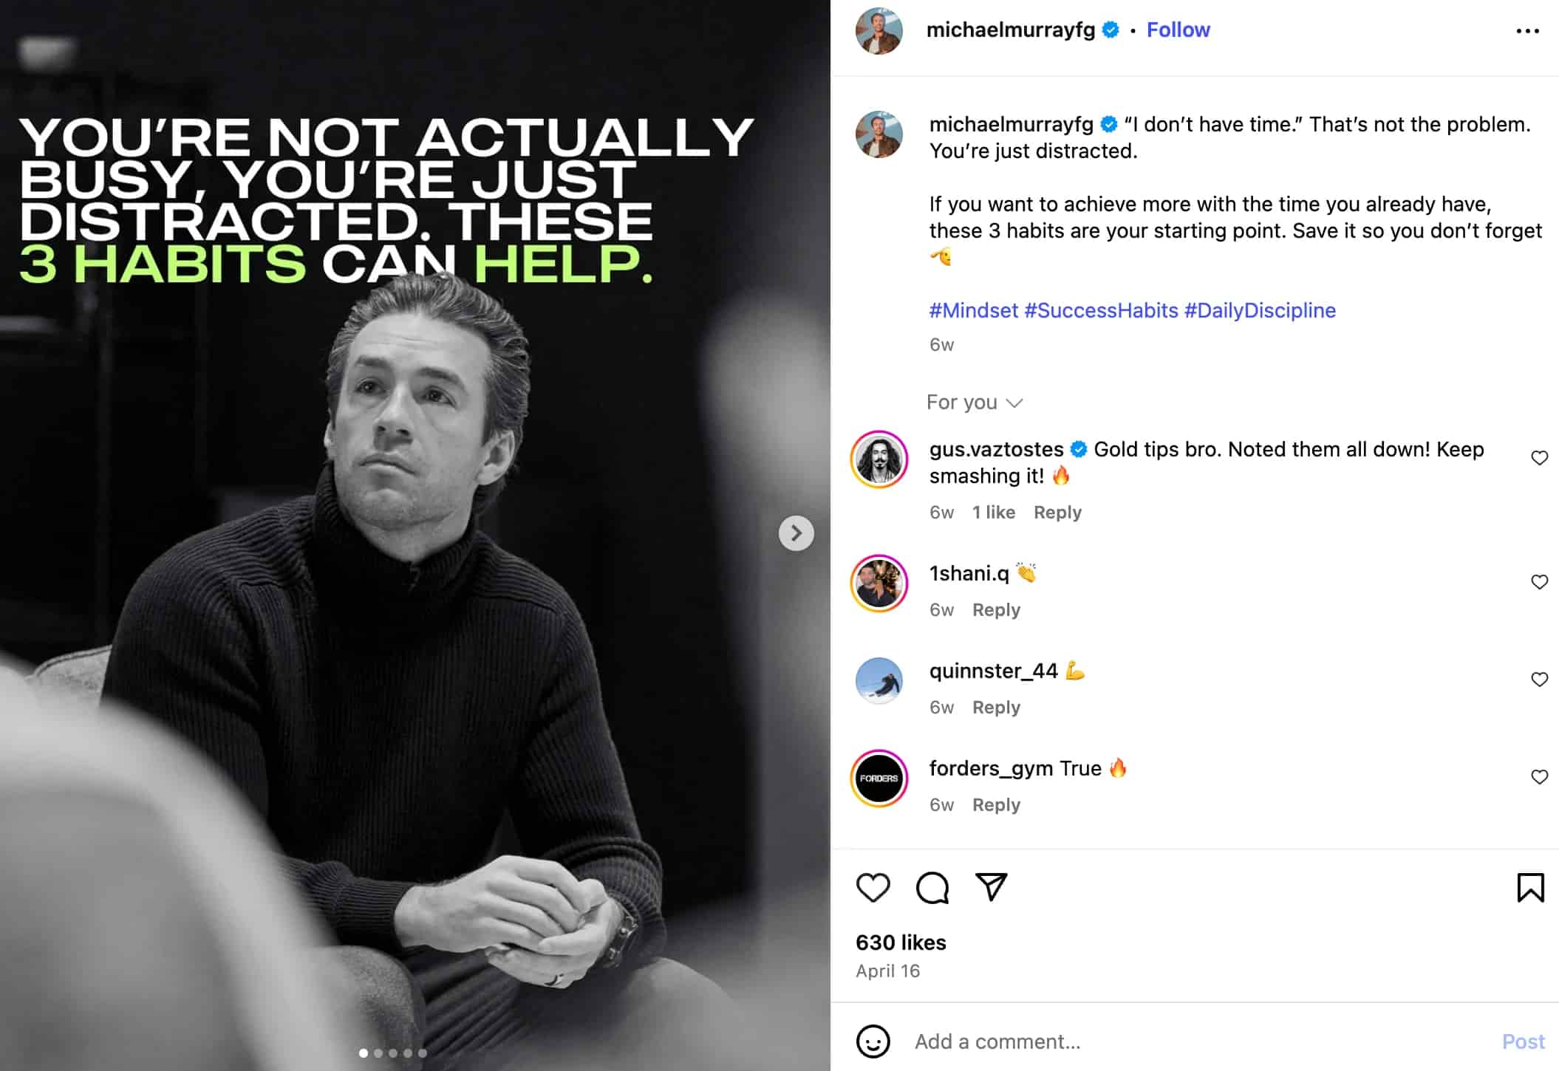This screenshot has width=1559, height=1071.
Task: Open comments via the speech bubble icon
Action: click(932, 887)
